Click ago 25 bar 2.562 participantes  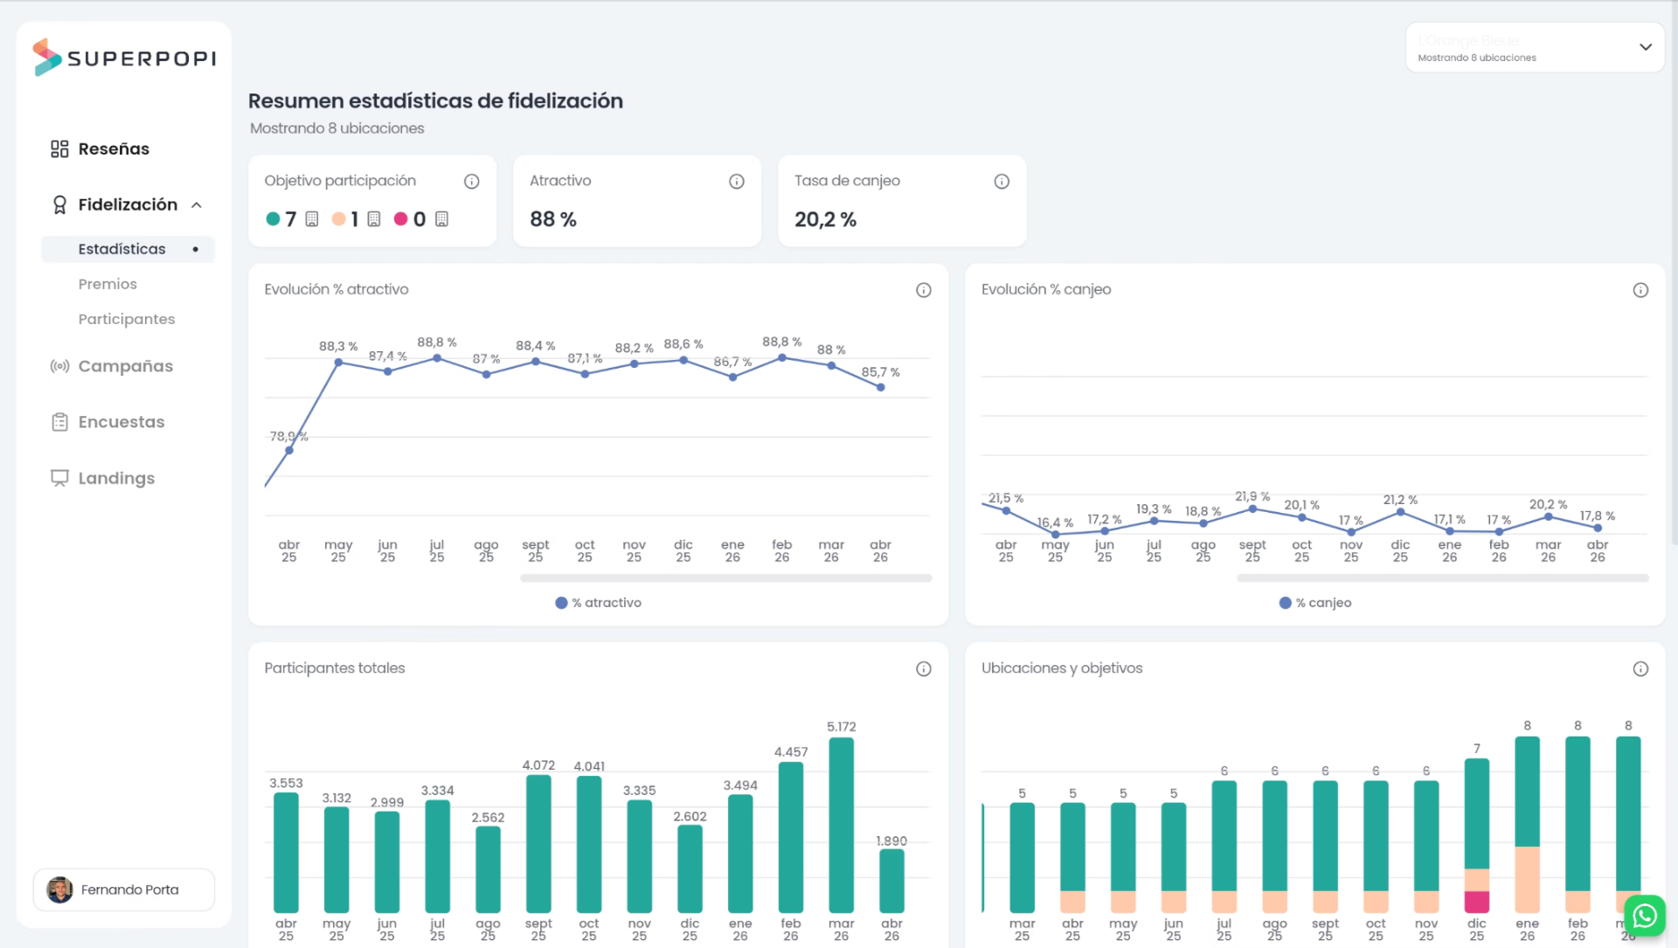tap(488, 869)
